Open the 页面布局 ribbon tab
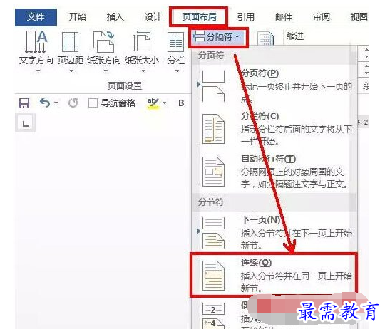The image size is (385, 334). point(199,16)
